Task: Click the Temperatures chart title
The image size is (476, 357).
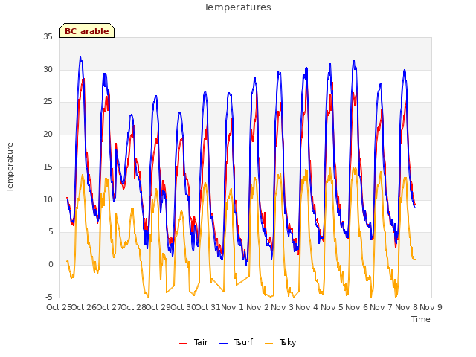Action: [237, 7]
